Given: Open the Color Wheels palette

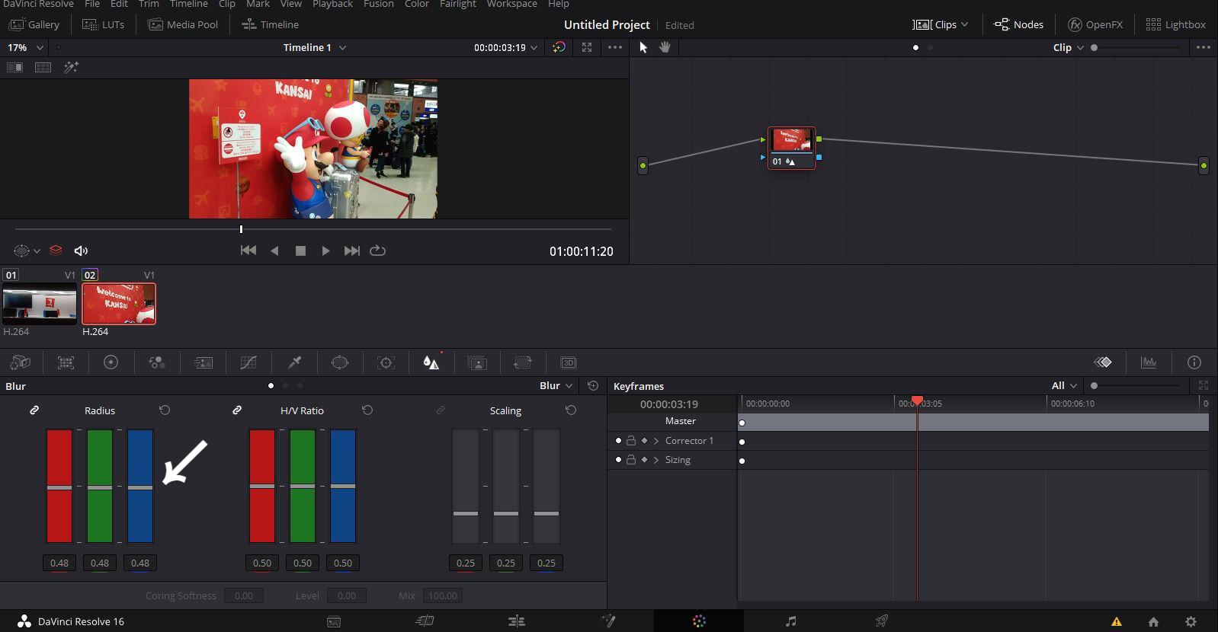Looking at the screenshot, I should (111, 362).
